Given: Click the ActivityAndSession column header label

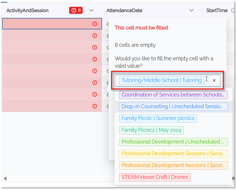Looking at the screenshot, I should point(27,10).
